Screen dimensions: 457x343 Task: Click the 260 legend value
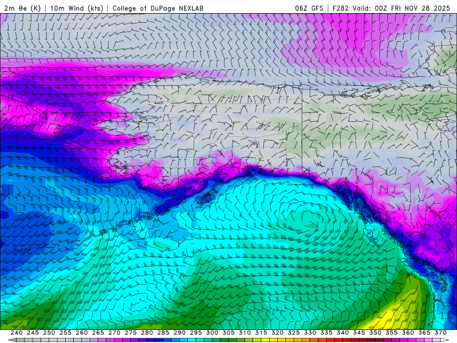[x=82, y=333]
